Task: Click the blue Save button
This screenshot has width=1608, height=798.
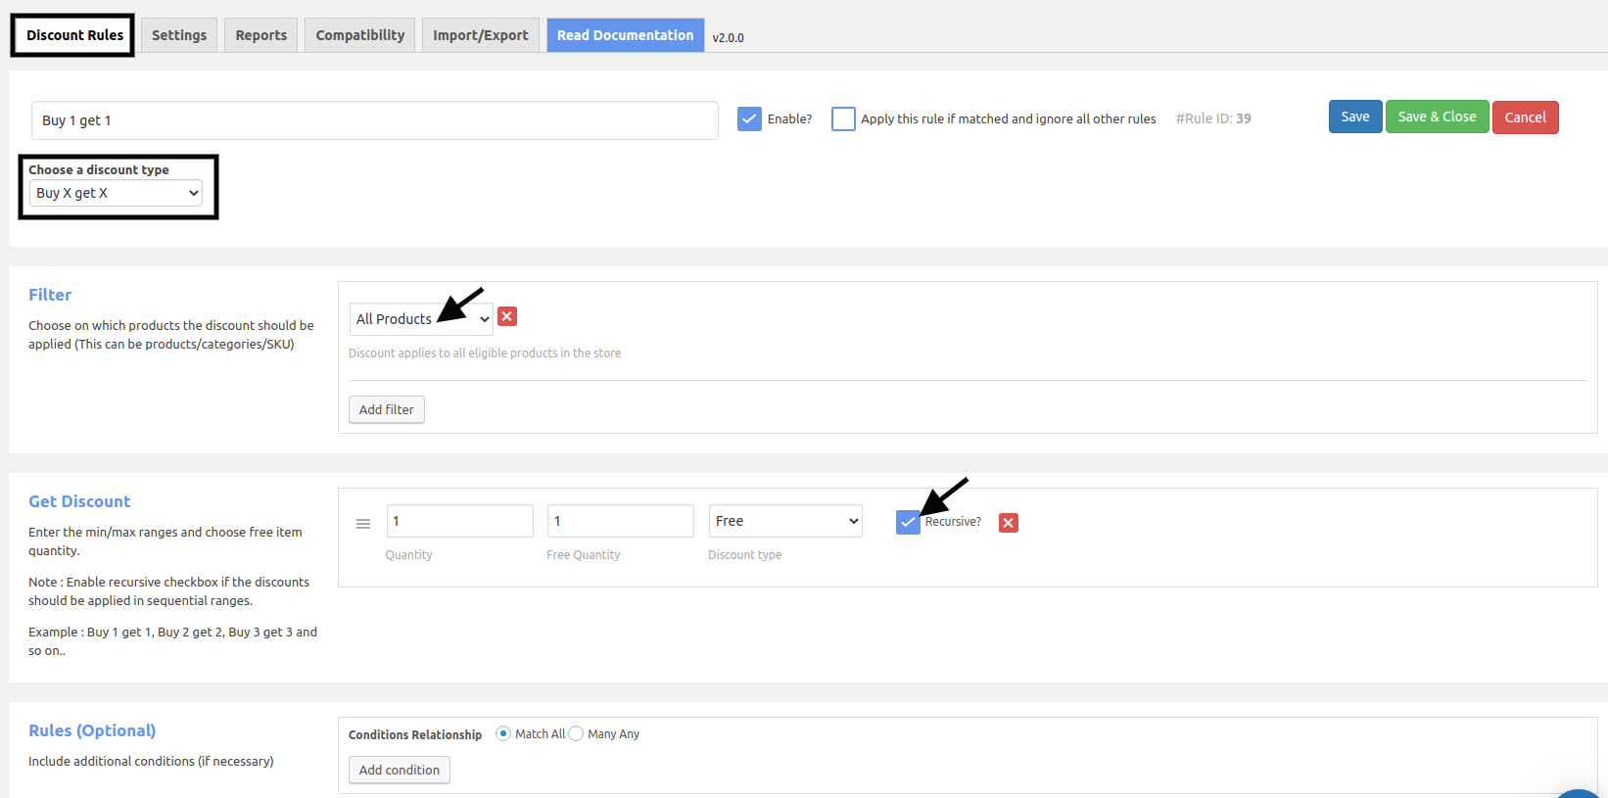Action: 1355,117
